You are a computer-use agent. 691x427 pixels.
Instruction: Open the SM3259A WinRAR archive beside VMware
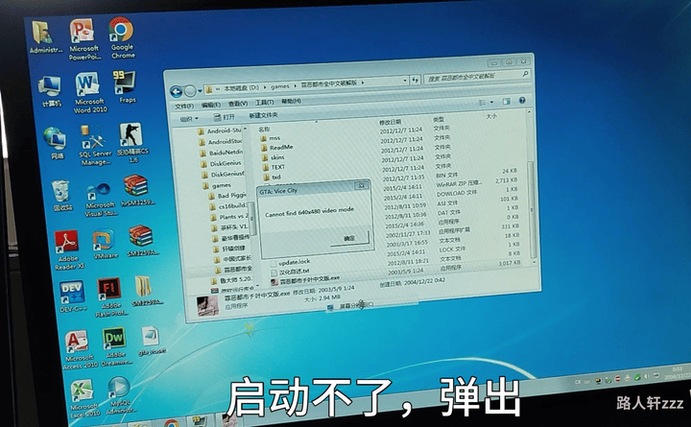point(142,241)
